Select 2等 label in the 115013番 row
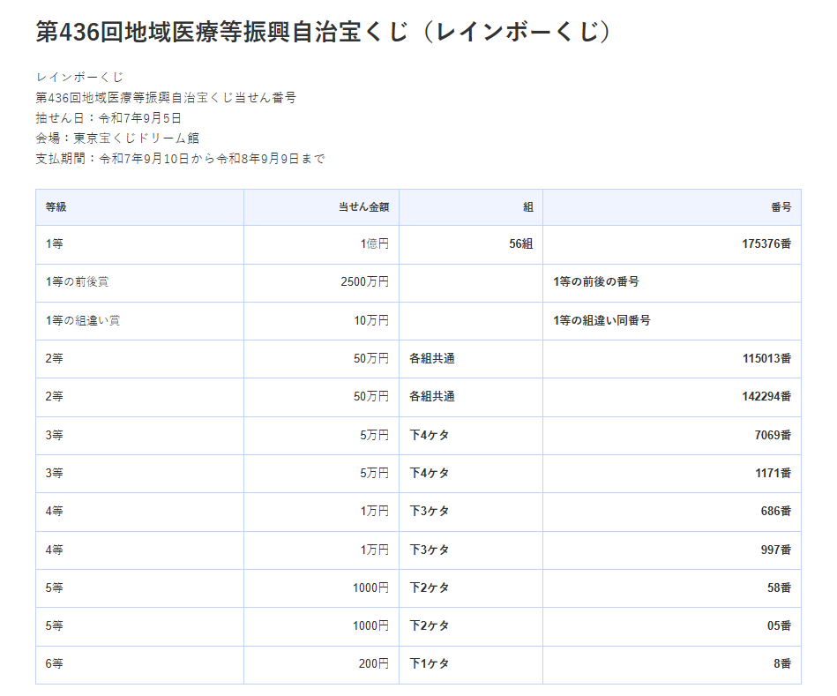The height and width of the screenshot is (696, 837). 55,359
